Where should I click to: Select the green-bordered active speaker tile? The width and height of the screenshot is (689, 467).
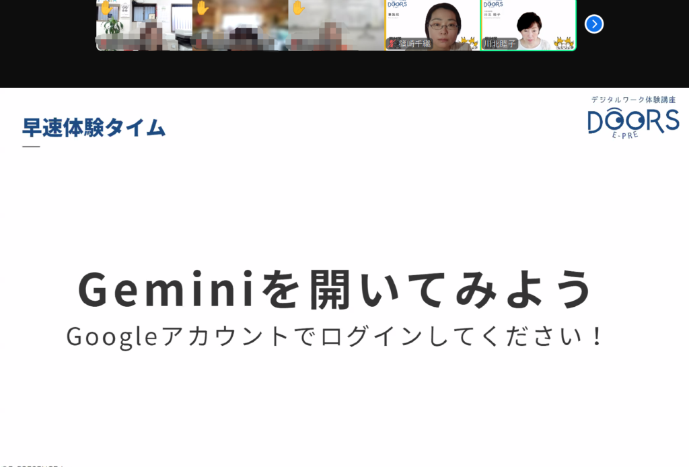coord(528,25)
